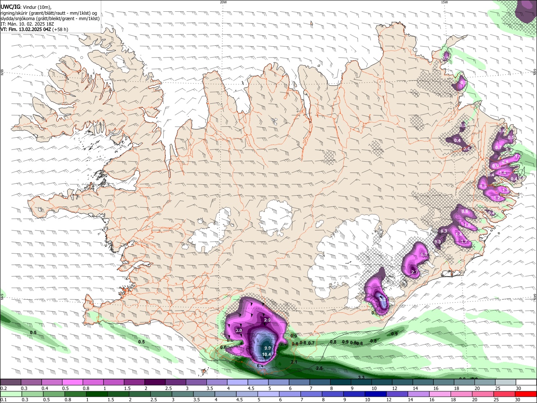The height and width of the screenshot is (403, 537).
Task: Click the 3.3 value at the bottom rain band
Action: coord(361,378)
